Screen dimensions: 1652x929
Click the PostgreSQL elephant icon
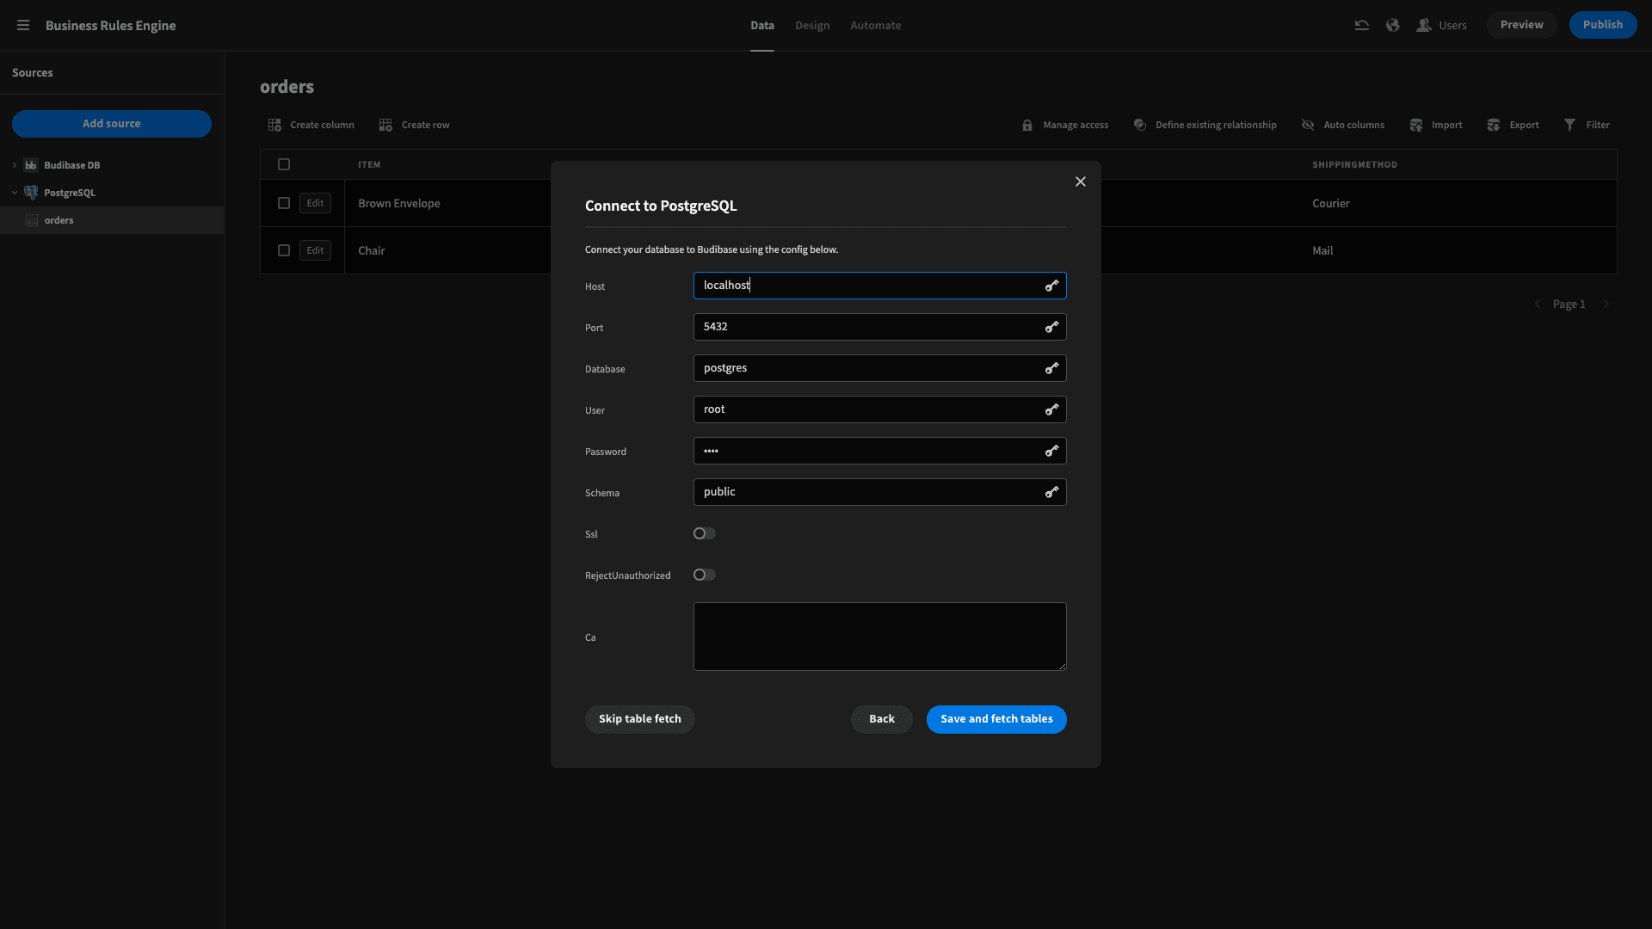pos(31,193)
